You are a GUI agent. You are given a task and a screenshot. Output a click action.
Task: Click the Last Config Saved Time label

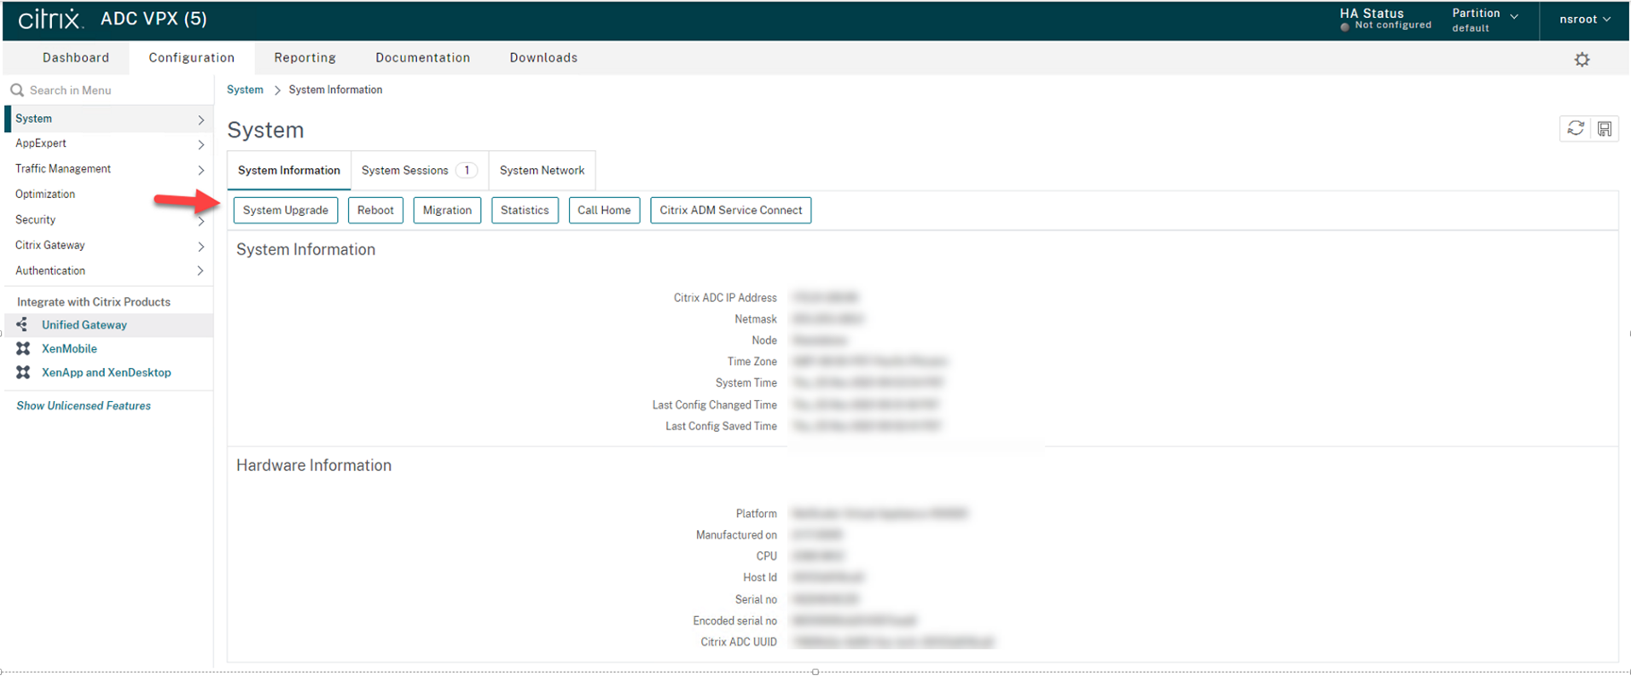pyautogui.click(x=721, y=426)
